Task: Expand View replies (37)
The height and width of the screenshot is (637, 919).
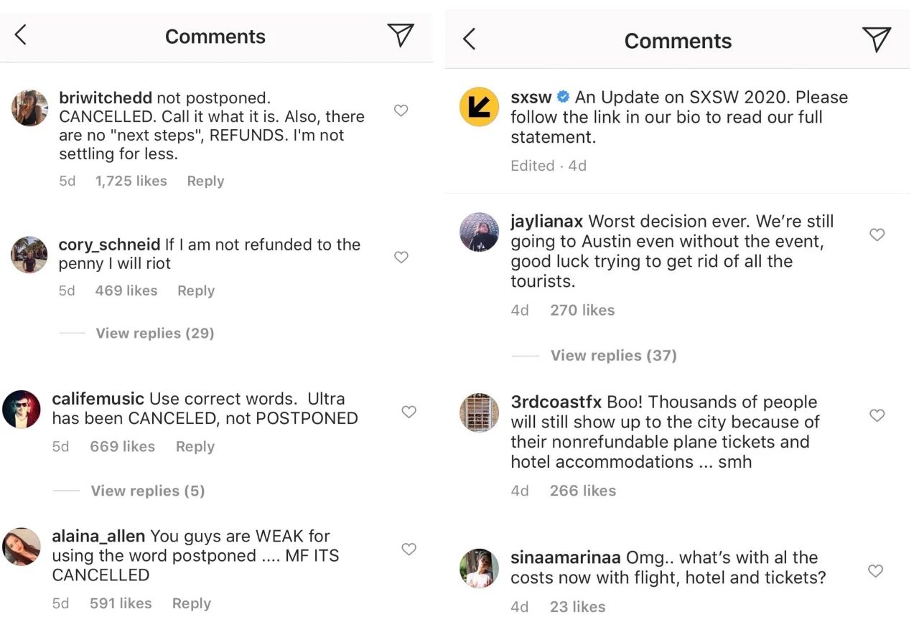Action: 614,355
